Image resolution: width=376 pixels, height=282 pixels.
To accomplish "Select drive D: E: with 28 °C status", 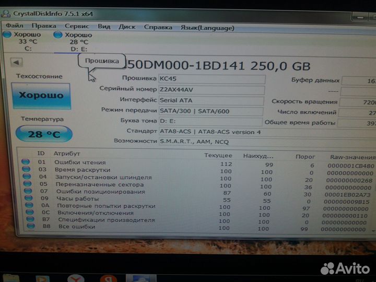I will (x=74, y=42).
